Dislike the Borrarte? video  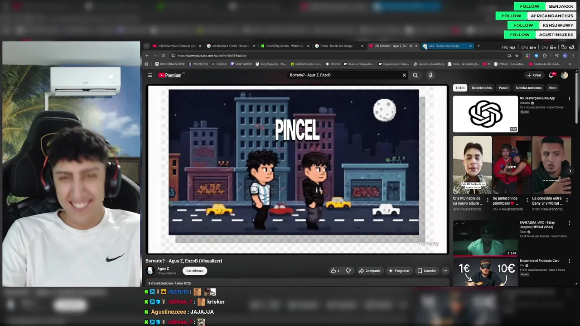348,271
